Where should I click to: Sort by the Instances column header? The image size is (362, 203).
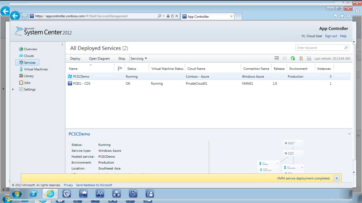(x=324, y=69)
